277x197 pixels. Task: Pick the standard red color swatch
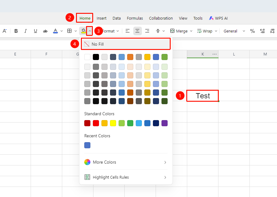96,123
